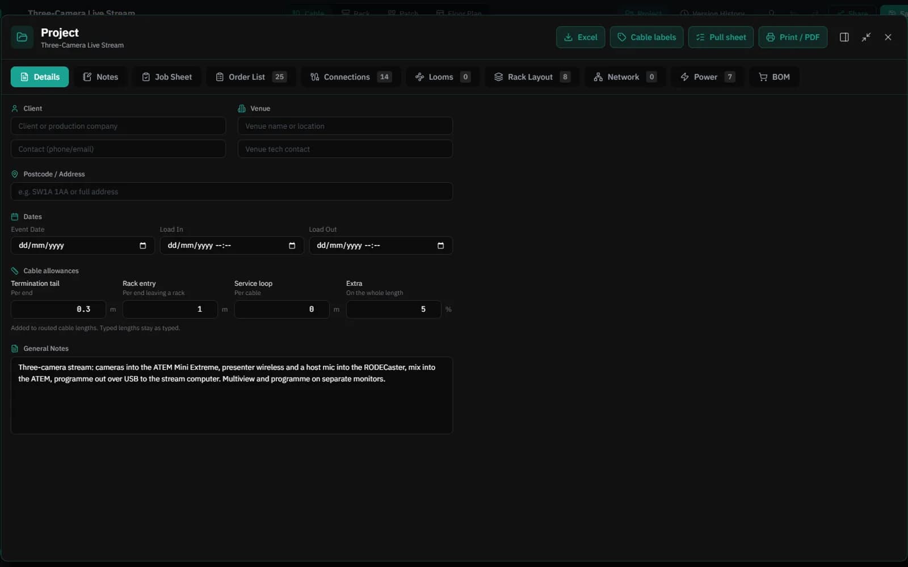908x567 pixels.
Task: Click the split panel layout icon
Action: 844,37
